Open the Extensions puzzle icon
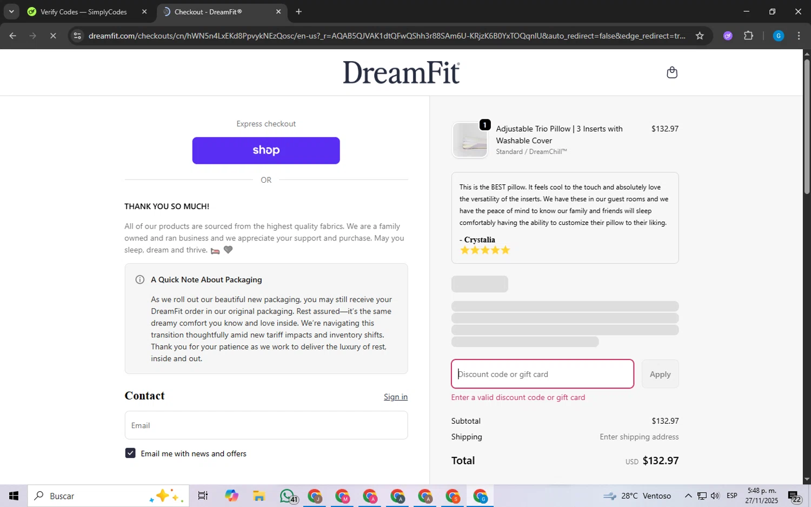The width and height of the screenshot is (811, 507). pos(748,36)
